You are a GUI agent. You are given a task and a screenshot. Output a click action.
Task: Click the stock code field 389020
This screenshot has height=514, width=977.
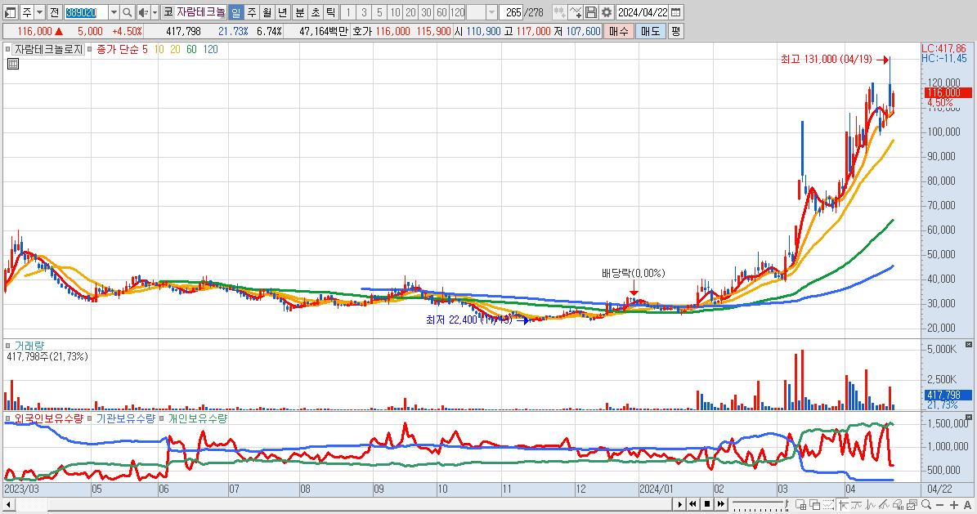click(85, 12)
